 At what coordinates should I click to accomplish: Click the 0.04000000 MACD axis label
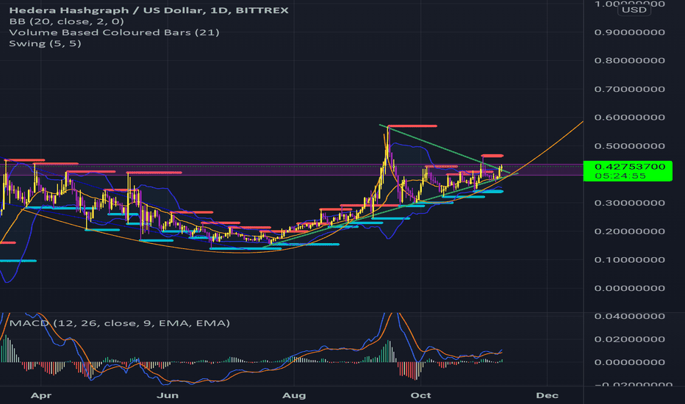click(630, 316)
